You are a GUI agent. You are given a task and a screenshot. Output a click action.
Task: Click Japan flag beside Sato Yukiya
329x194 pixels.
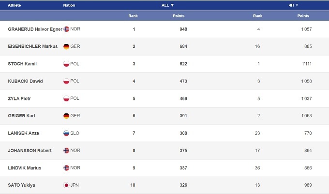tap(66, 185)
